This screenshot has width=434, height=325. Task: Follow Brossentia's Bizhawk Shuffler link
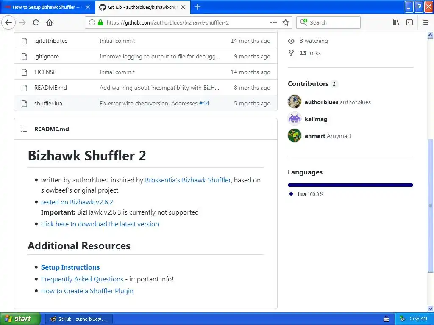tap(188, 180)
